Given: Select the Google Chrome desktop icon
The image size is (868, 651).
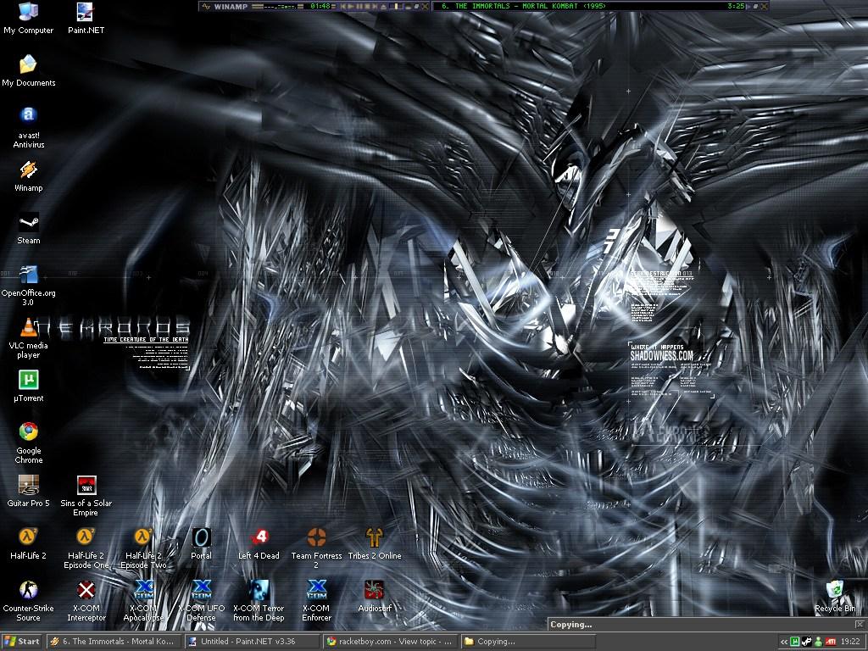Looking at the screenshot, I should click(28, 443).
